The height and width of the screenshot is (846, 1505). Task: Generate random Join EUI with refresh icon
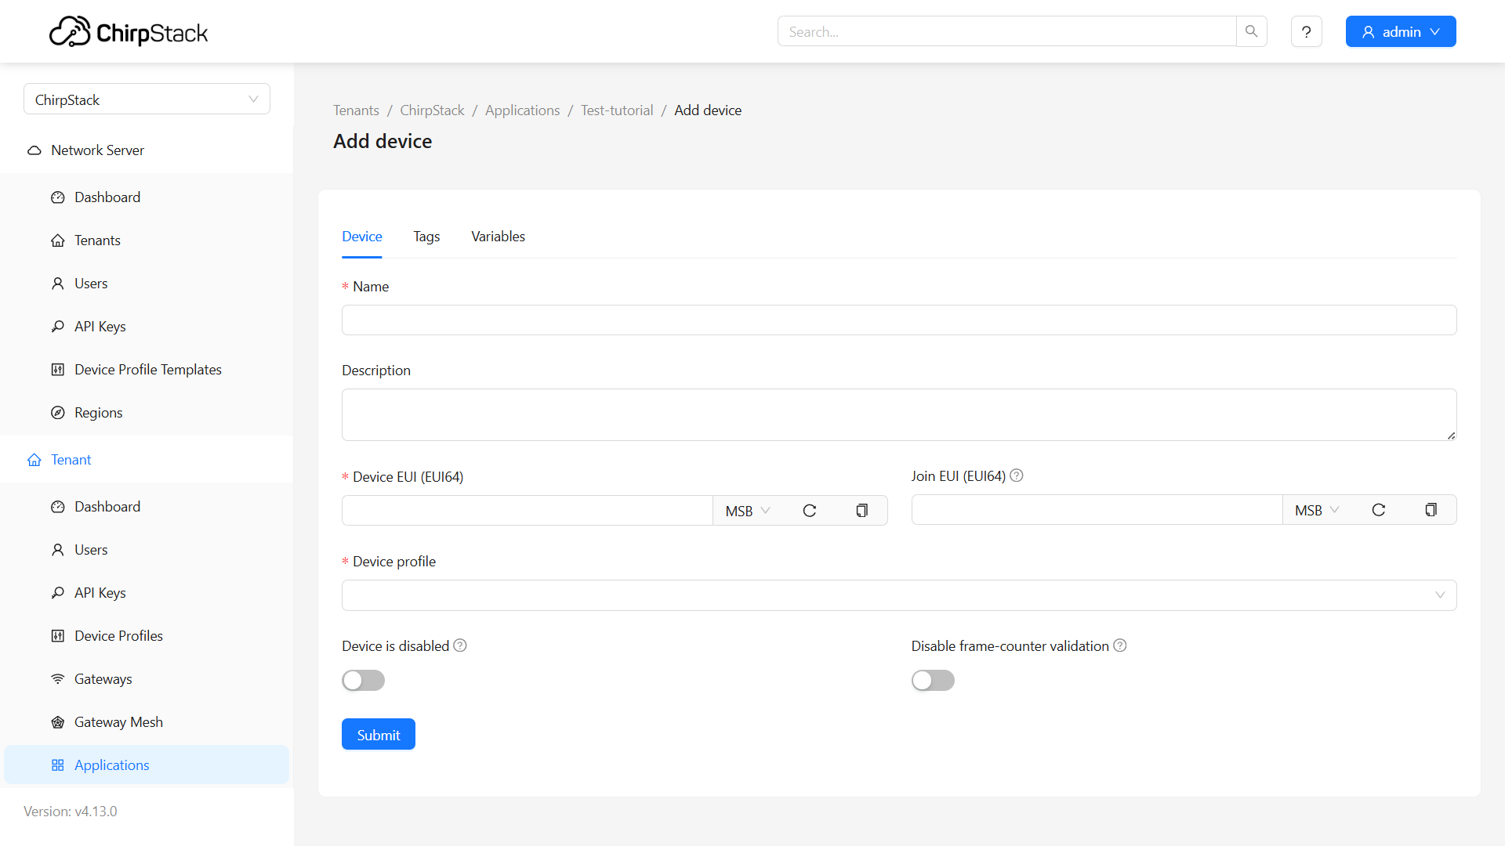click(1379, 510)
